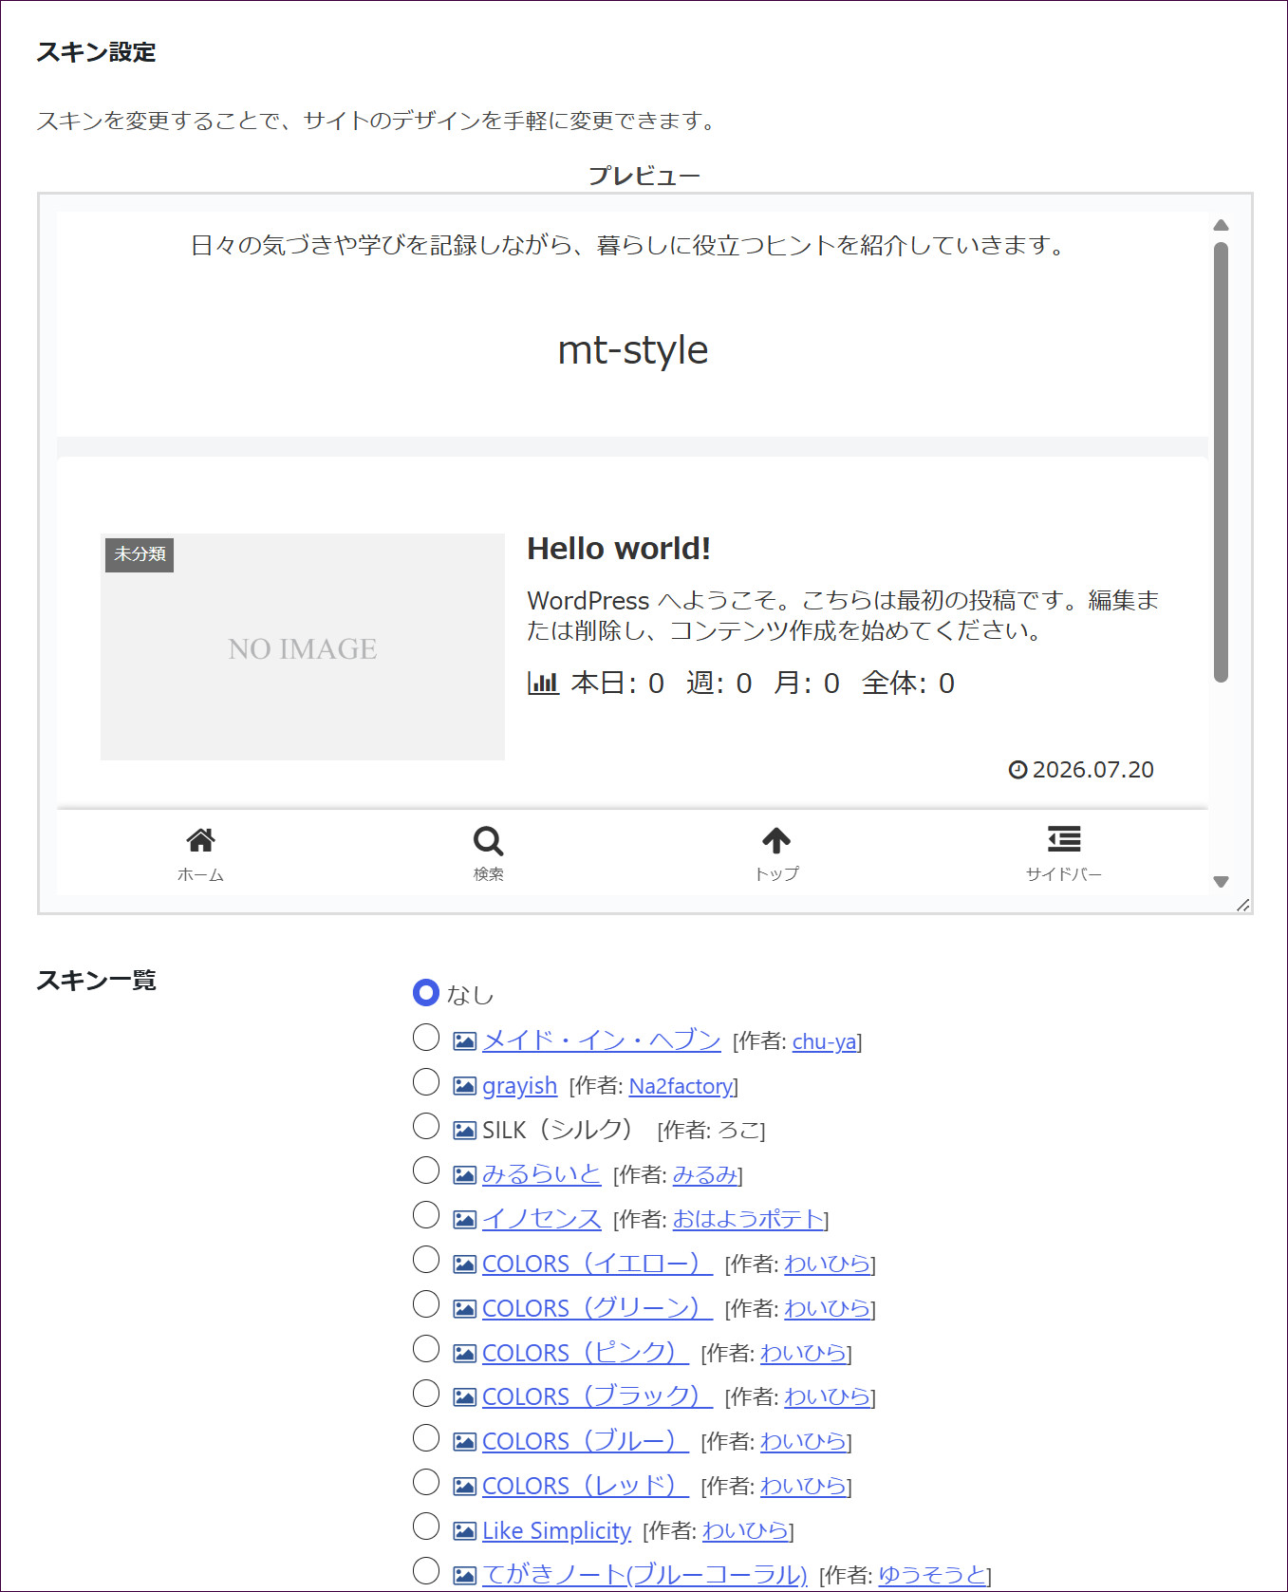Select COLORS（ブラック） radio button
Screen dimensions: 1288x1592
tap(426, 1394)
